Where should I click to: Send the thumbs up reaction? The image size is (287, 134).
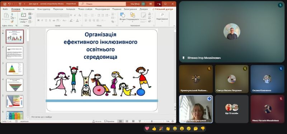(x=154, y=129)
